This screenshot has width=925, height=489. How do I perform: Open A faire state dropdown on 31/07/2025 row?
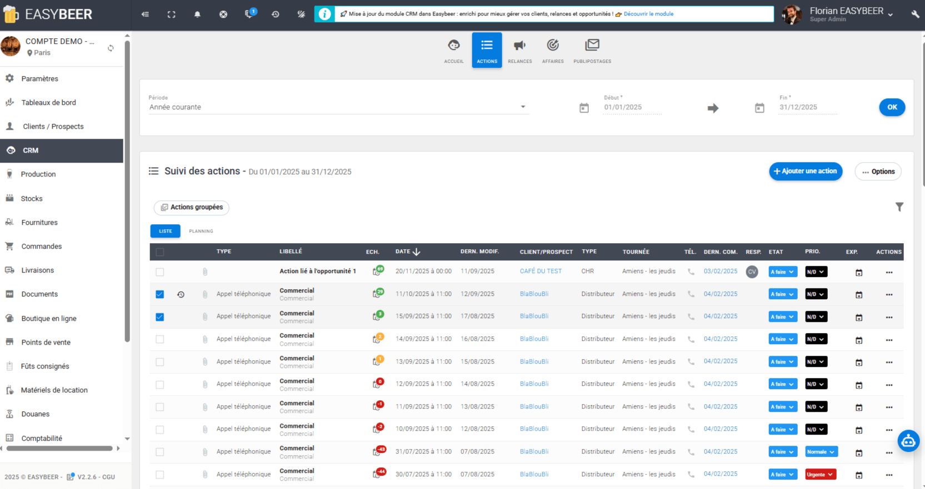(783, 452)
